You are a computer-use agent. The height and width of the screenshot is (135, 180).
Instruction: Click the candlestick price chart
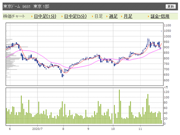tap(85, 54)
